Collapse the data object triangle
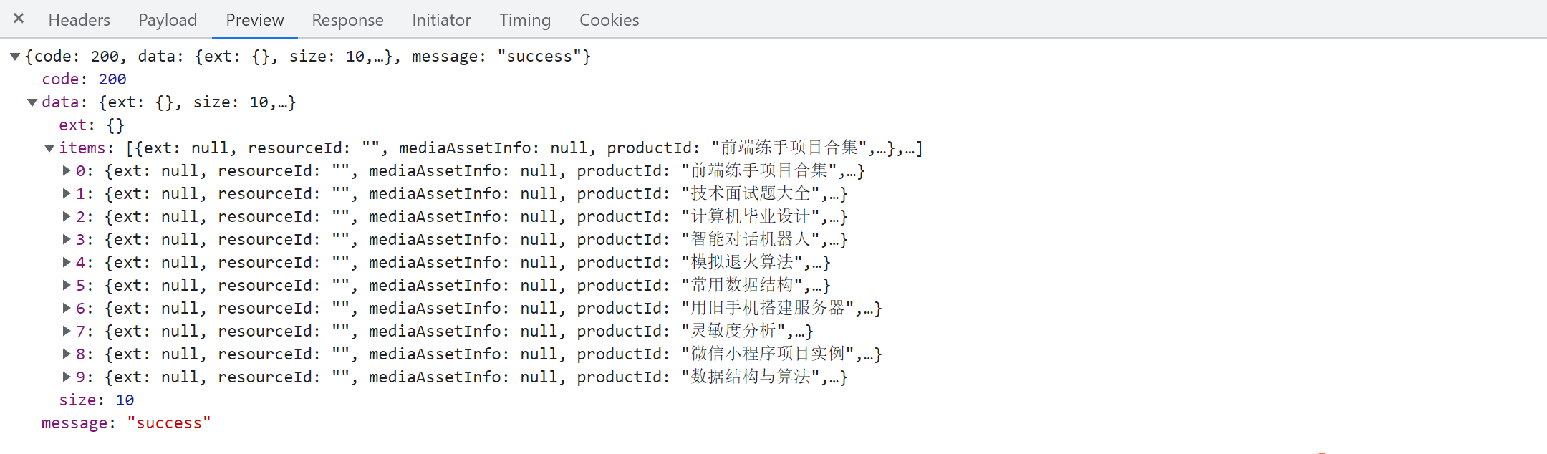The image size is (1547, 454). pos(32,102)
